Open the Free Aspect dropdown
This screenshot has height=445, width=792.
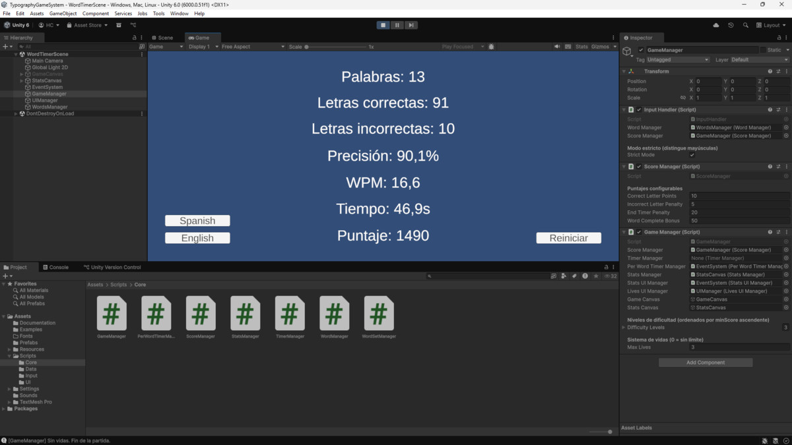253,47
